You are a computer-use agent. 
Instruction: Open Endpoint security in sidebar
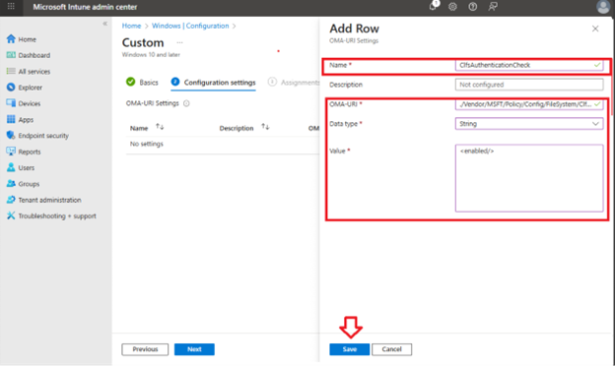[x=37, y=136]
